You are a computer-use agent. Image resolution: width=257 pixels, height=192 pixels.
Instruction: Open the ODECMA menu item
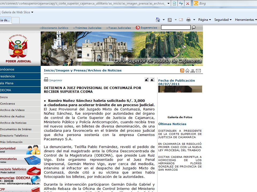20,90
